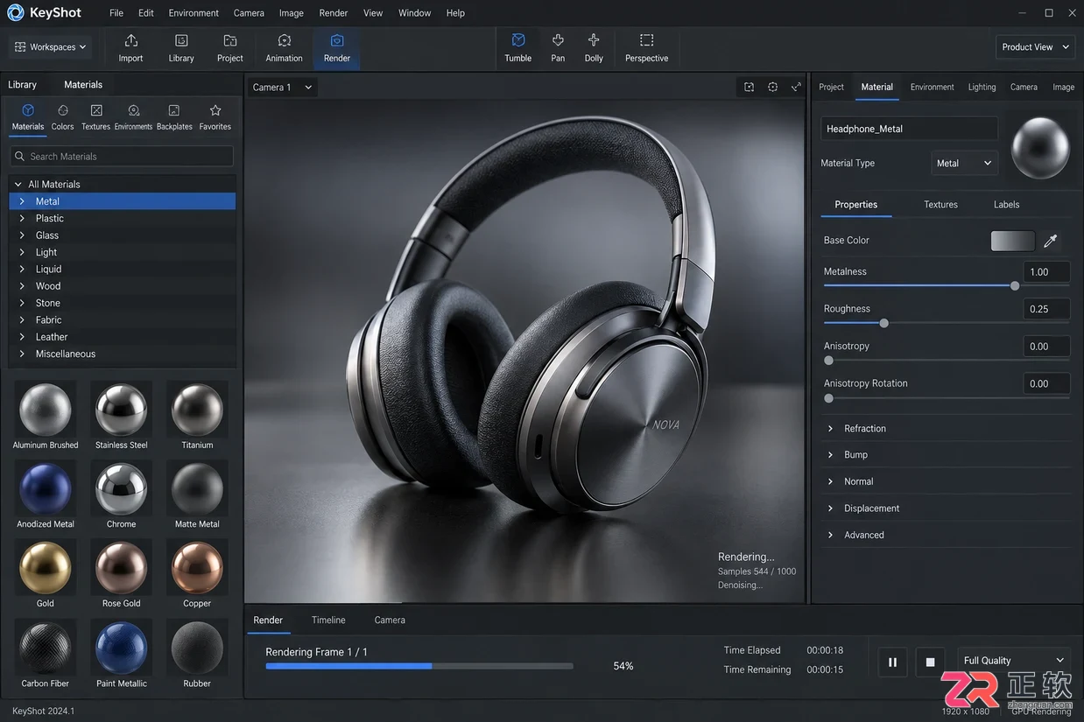Image resolution: width=1084 pixels, height=722 pixels.
Task: Stop the render with the stop button
Action: click(931, 662)
